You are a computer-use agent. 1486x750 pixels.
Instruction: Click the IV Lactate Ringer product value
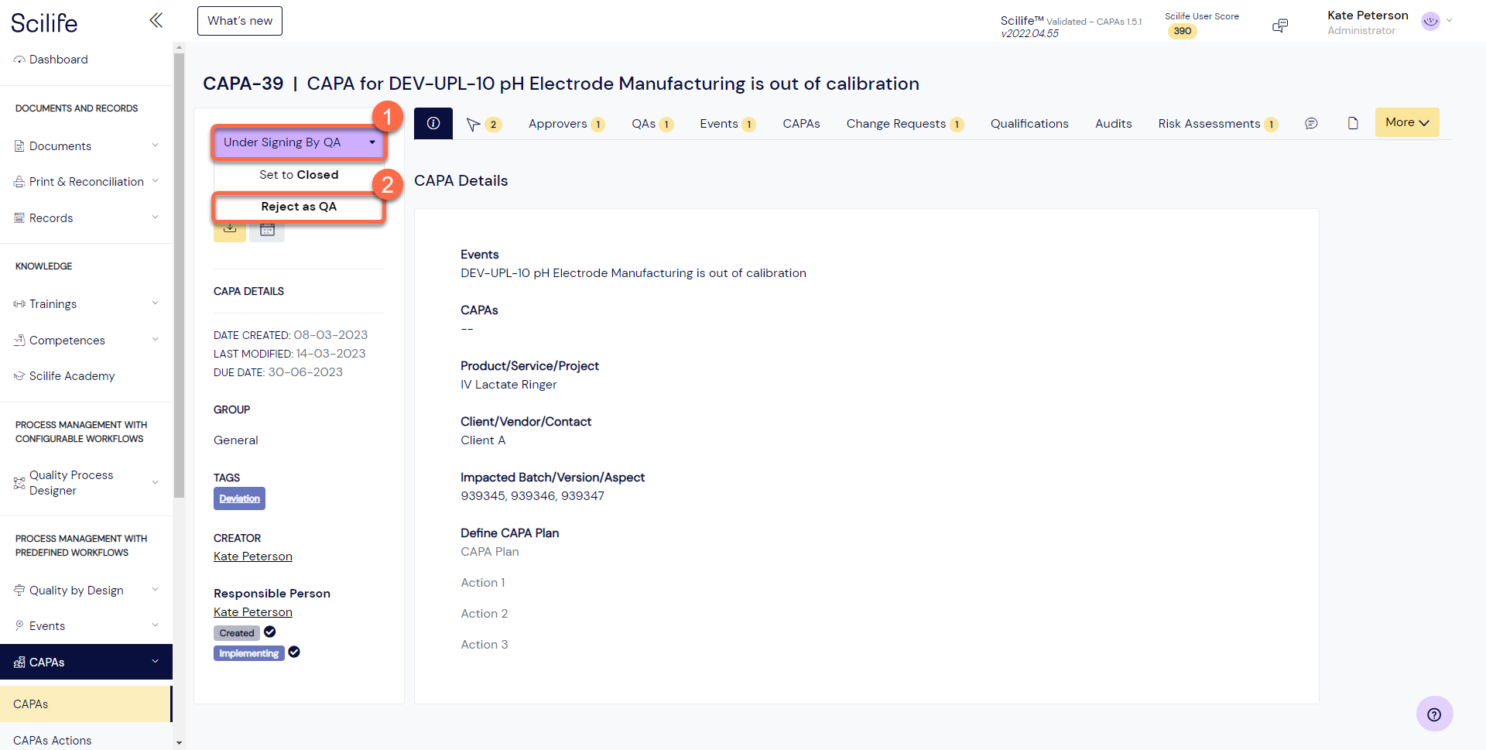(508, 385)
